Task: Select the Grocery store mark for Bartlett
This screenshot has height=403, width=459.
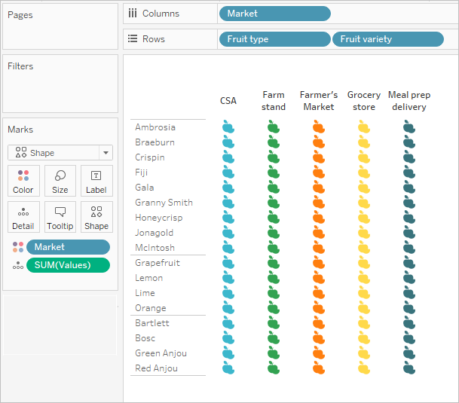Action: tap(364, 323)
